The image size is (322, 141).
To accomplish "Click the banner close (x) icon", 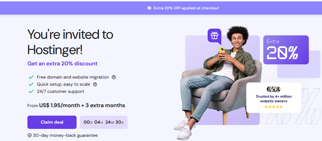I will pos(149,8).
